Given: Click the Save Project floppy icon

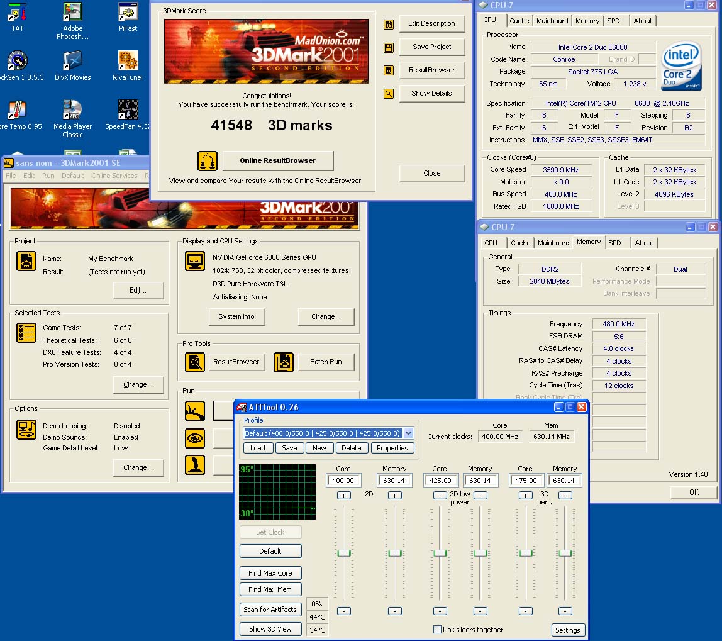Looking at the screenshot, I should pos(389,47).
